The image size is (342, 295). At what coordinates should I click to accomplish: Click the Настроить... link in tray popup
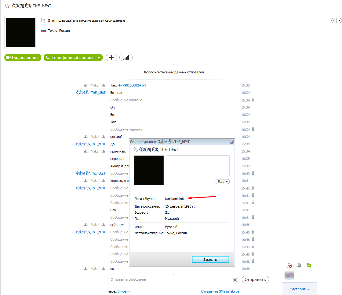(x=300, y=289)
